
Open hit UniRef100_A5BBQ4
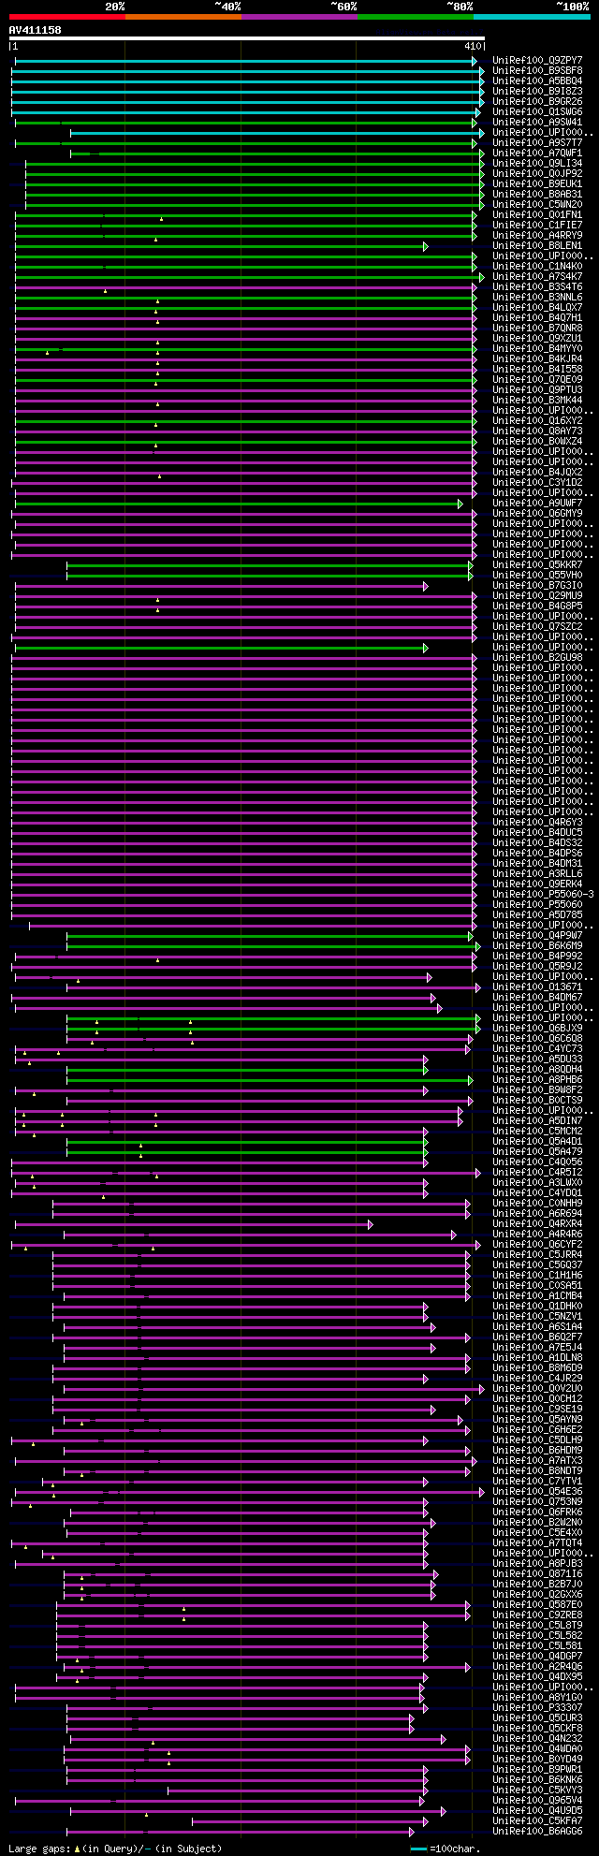537,81
